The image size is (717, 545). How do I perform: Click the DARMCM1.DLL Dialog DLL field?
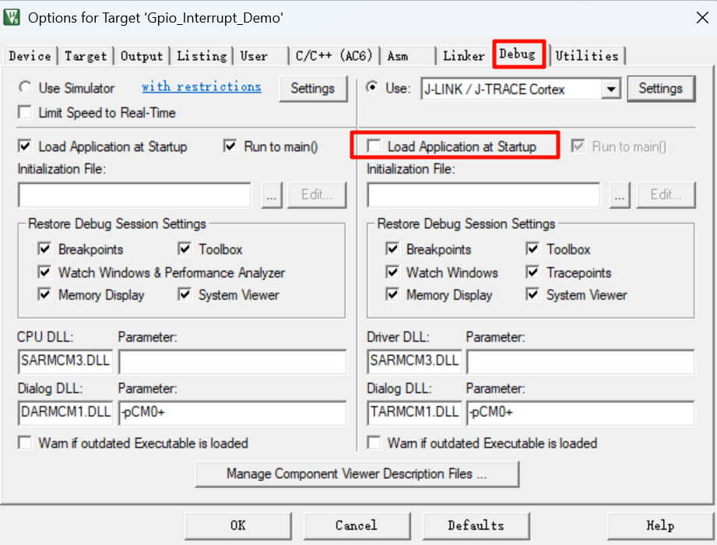(65, 413)
